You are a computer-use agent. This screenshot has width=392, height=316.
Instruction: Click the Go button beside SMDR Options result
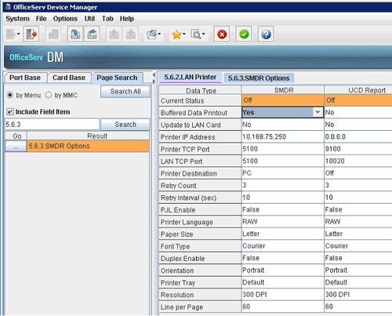tap(16, 146)
